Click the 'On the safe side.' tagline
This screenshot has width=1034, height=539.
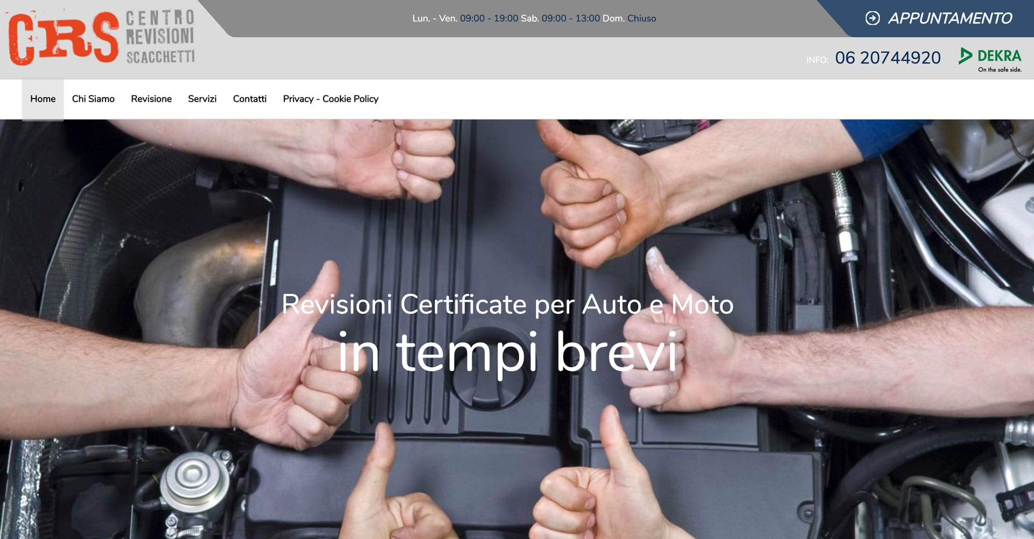click(x=1000, y=69)
